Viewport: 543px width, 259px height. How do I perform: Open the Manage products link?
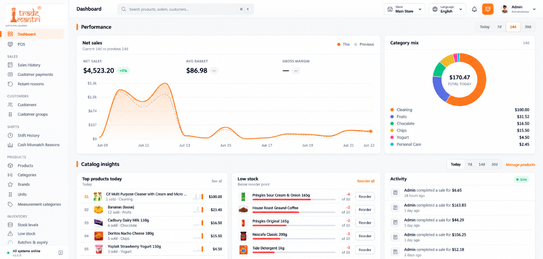pos(521,165)
